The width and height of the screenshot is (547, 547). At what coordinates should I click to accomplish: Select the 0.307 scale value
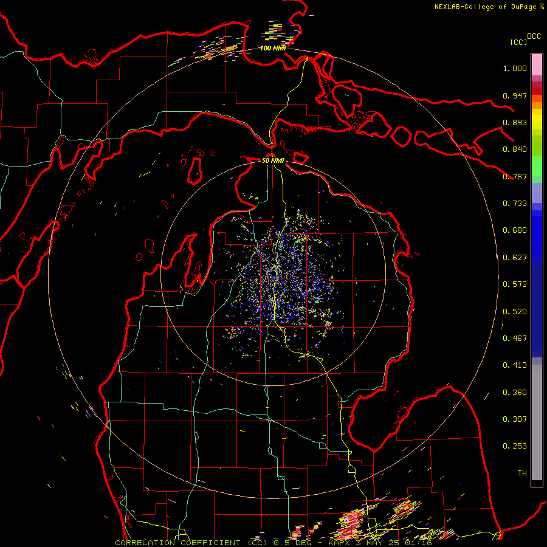tap(515, 419)
